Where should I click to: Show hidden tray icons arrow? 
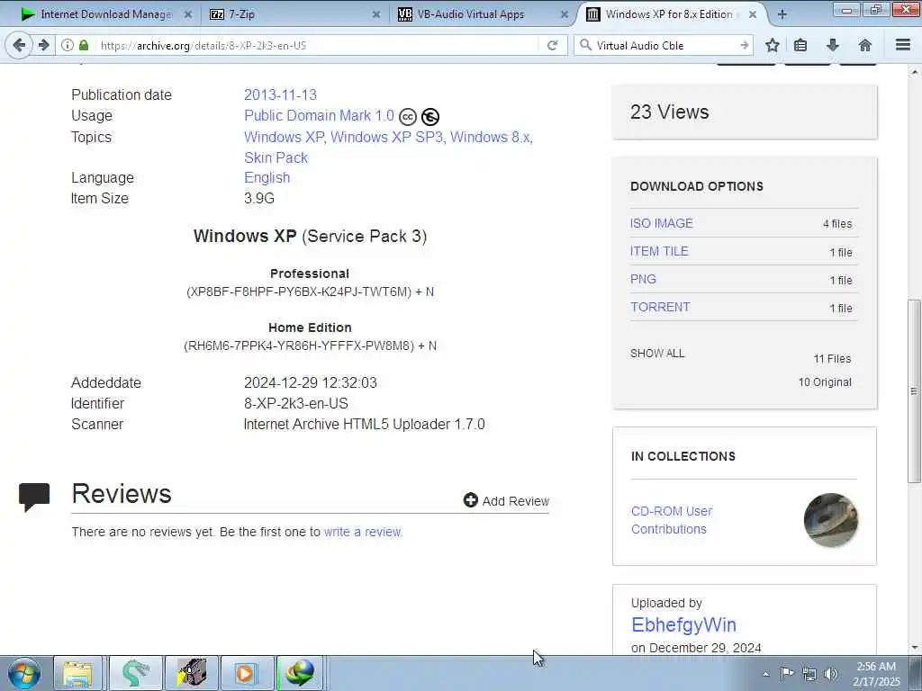coord(765,674)
